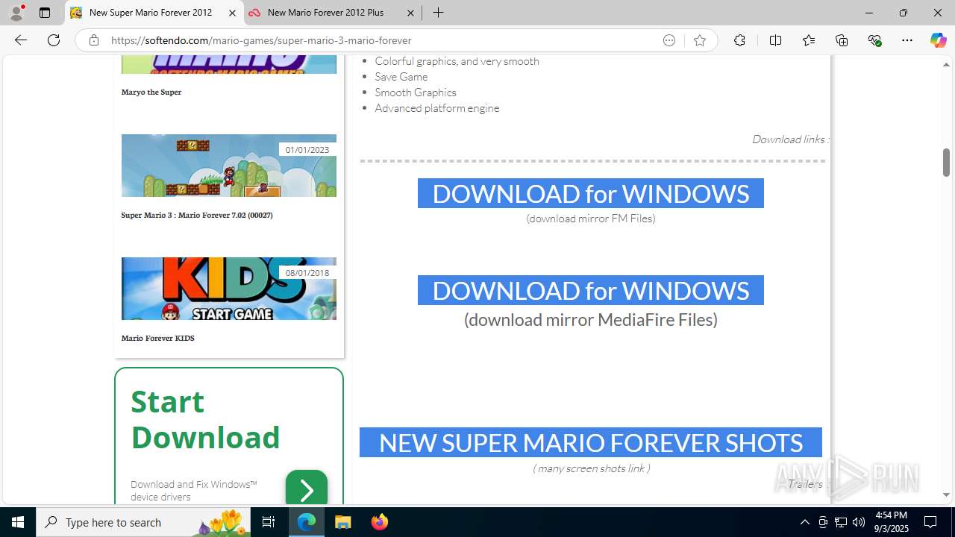Click the many screen shots link caption
The height and width of the screenshot is (537, 955).
pyautogui.click(x=591, y=468)
